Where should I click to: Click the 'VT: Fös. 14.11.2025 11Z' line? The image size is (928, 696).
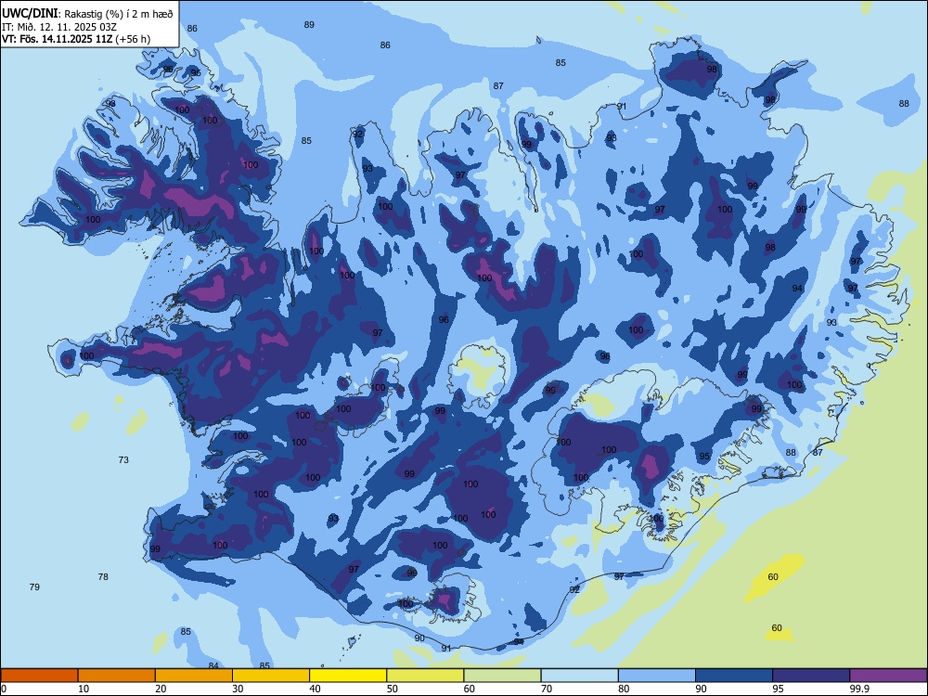58,39
